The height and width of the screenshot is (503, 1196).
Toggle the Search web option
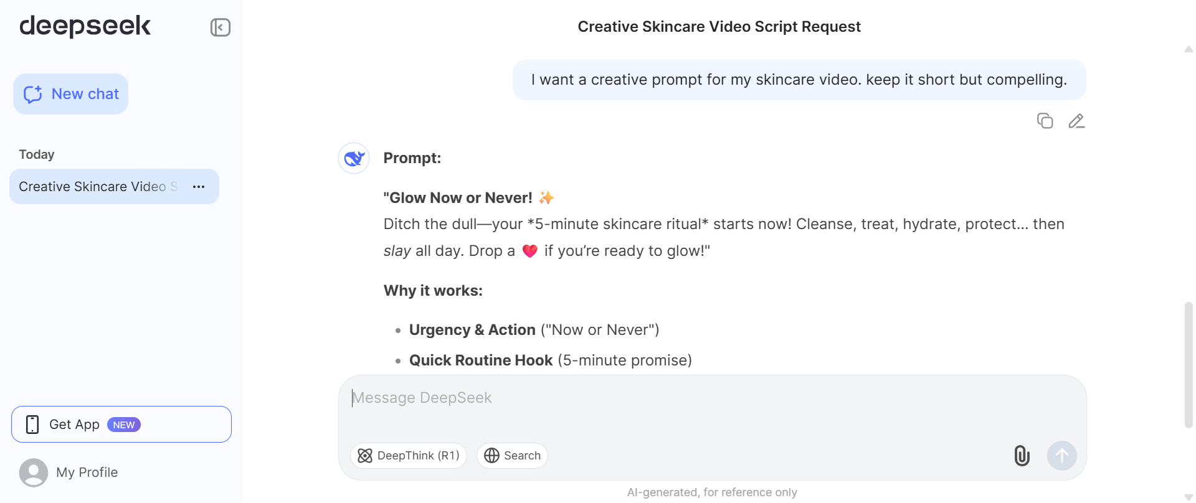click(512, 456)
